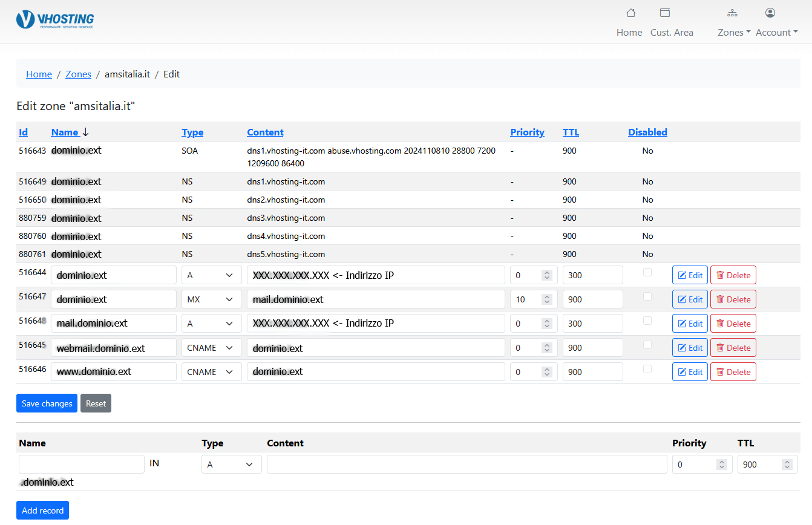Focus the new record Name field
Image resolution: width=812 pixels, height=525 pixels.
pos(82,465)
